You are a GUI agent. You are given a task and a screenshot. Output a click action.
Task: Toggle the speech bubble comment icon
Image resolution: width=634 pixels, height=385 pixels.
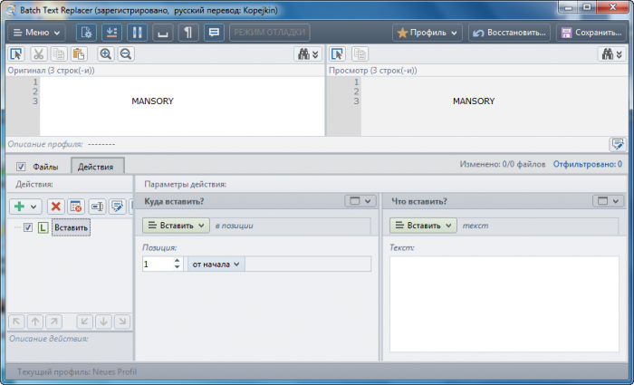(214, 33)
